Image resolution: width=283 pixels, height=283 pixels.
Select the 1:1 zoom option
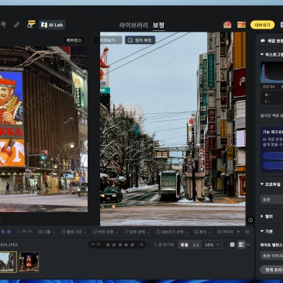195,244
